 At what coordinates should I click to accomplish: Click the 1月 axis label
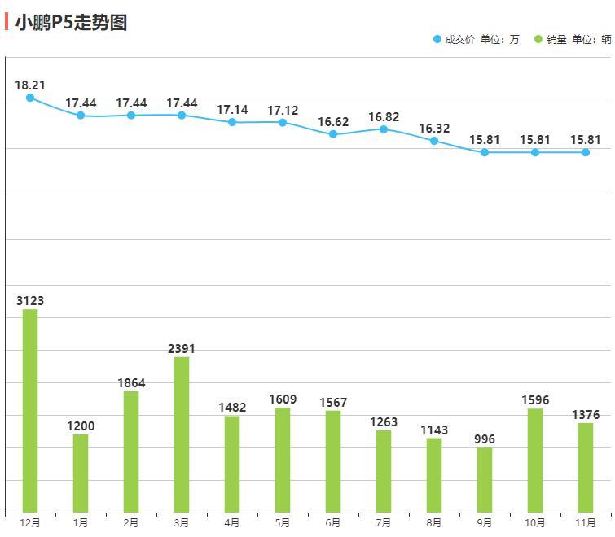(81, 522)
